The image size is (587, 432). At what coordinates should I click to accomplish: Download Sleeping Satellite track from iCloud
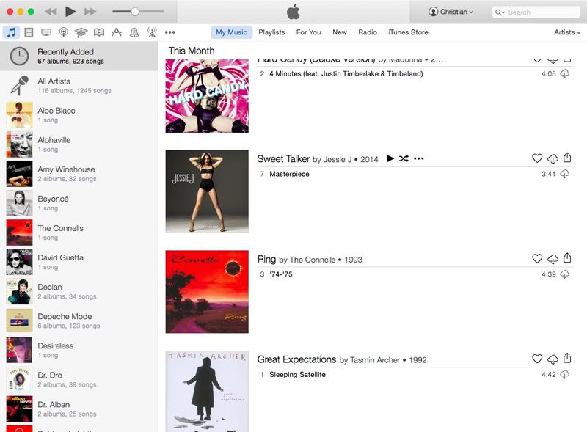tap(564, 374)
